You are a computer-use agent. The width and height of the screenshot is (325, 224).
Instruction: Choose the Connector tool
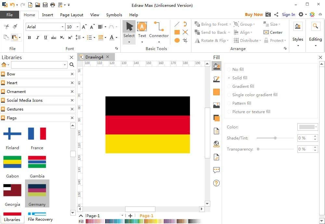point(159,30)
